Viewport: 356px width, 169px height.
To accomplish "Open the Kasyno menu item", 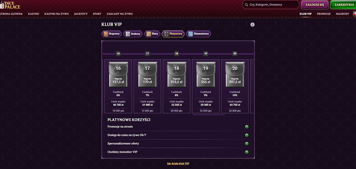I will (x=34, y=14).
